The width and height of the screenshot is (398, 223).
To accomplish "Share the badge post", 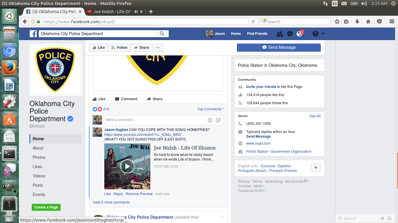I will (x=155, y=99).
